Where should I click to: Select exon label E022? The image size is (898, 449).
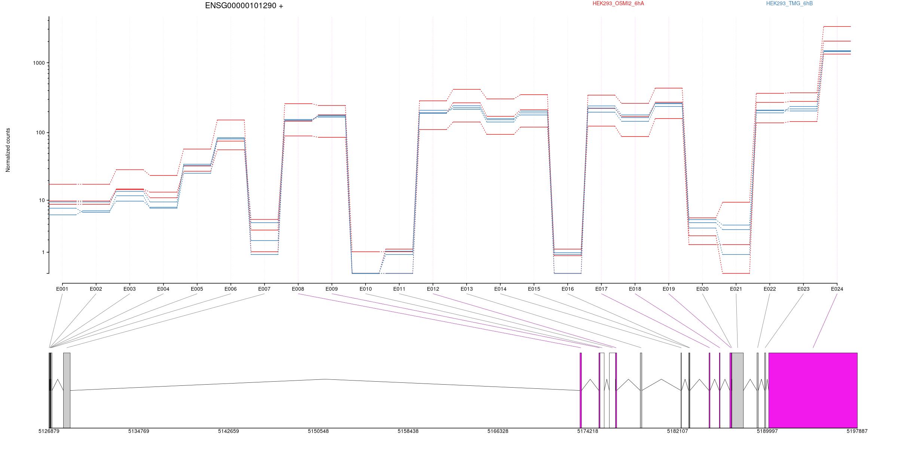(x=770, y=289)
